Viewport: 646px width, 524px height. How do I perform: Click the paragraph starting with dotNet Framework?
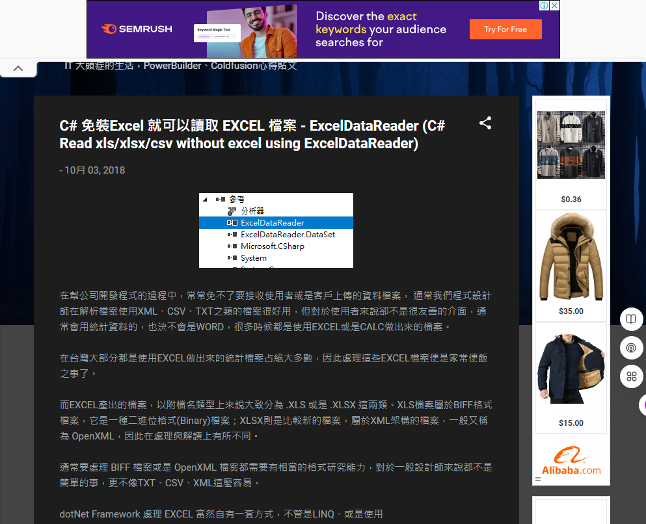[221, 514]
